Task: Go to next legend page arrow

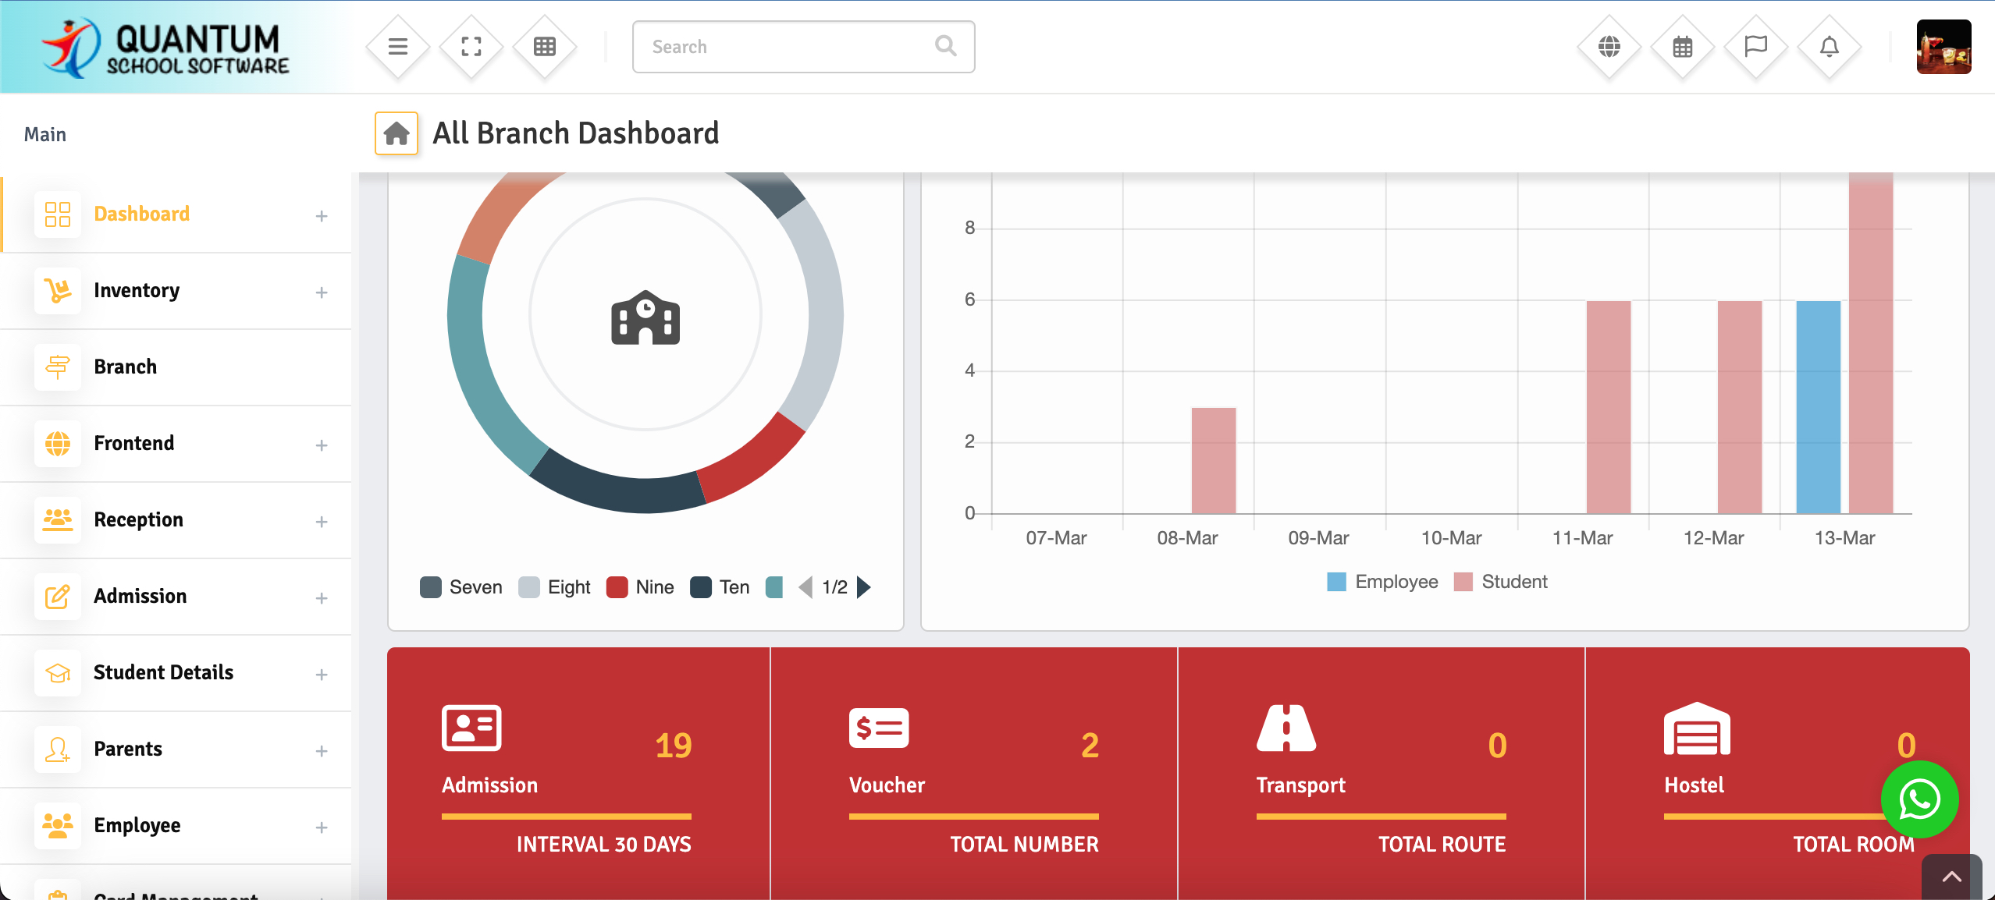Action: (864, 587)
